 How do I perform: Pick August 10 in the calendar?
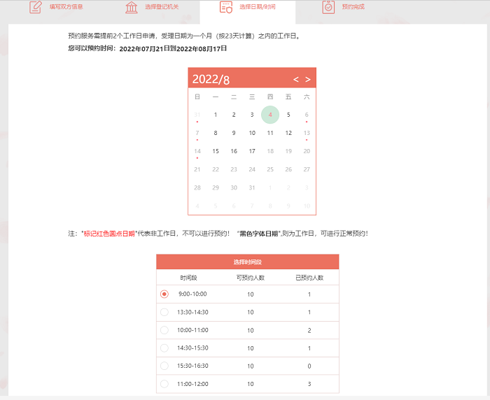coord(252,133)
